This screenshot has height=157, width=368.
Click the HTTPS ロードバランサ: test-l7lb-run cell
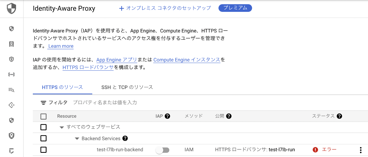pyautogui.click(x=255, y=150)
